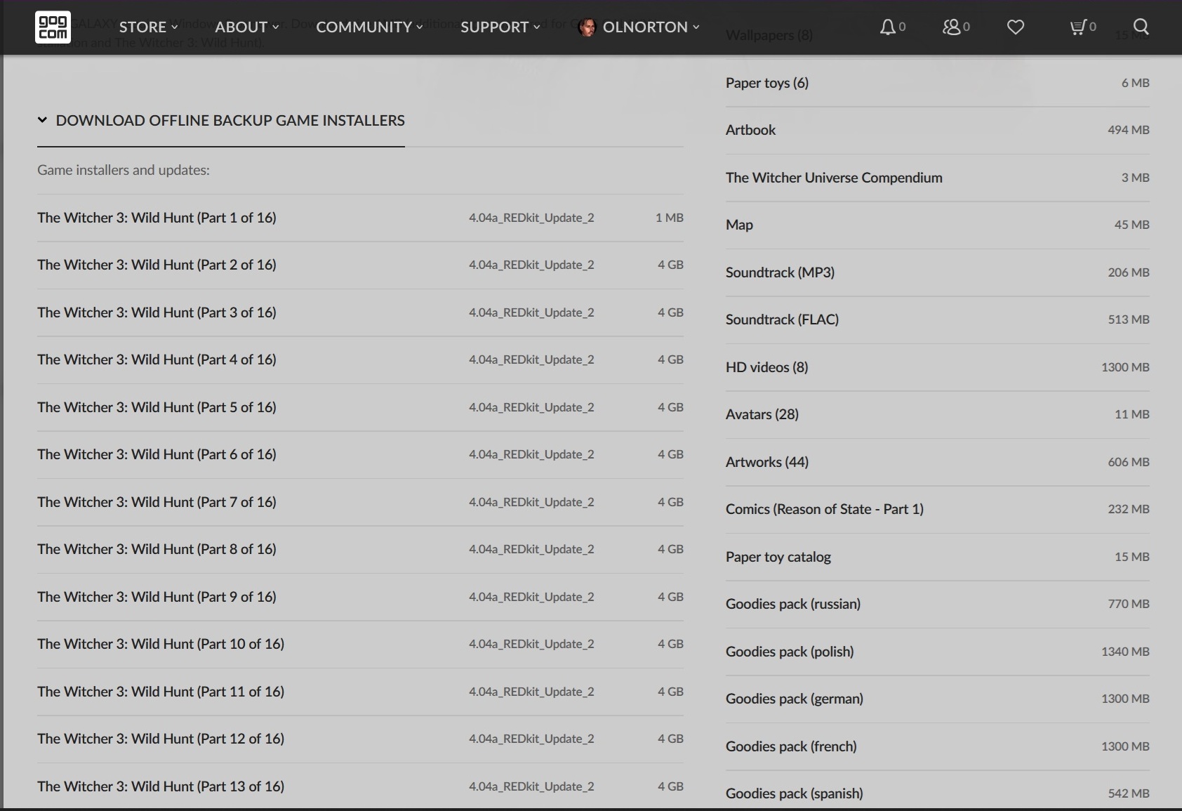Screen dimensions: 1182x811
Task: Download HD videos (8)
Action: pos(938,367)
